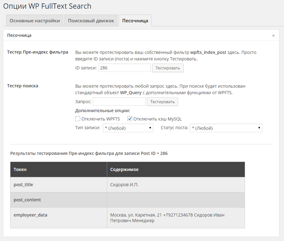The width and height of the screenshot is (284, 241).
Task: Click the wpfts_index_post filter name text
Action: coord(208,52)
